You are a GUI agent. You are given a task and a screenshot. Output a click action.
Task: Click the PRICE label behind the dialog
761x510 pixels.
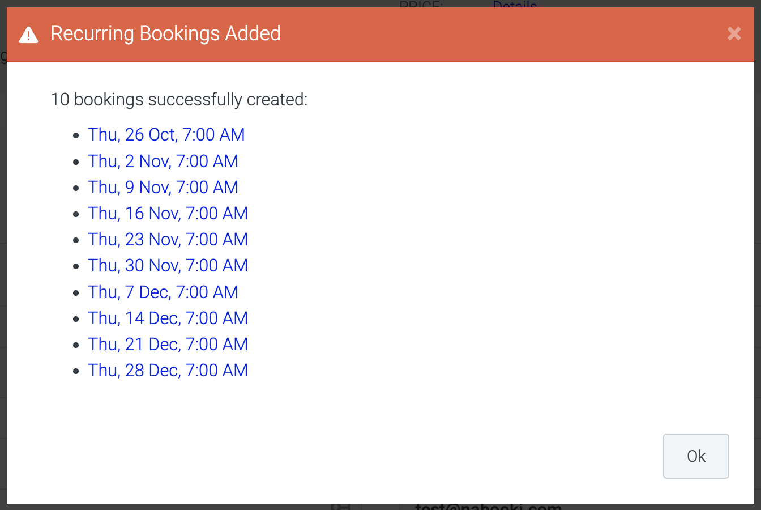click(421, 5)
